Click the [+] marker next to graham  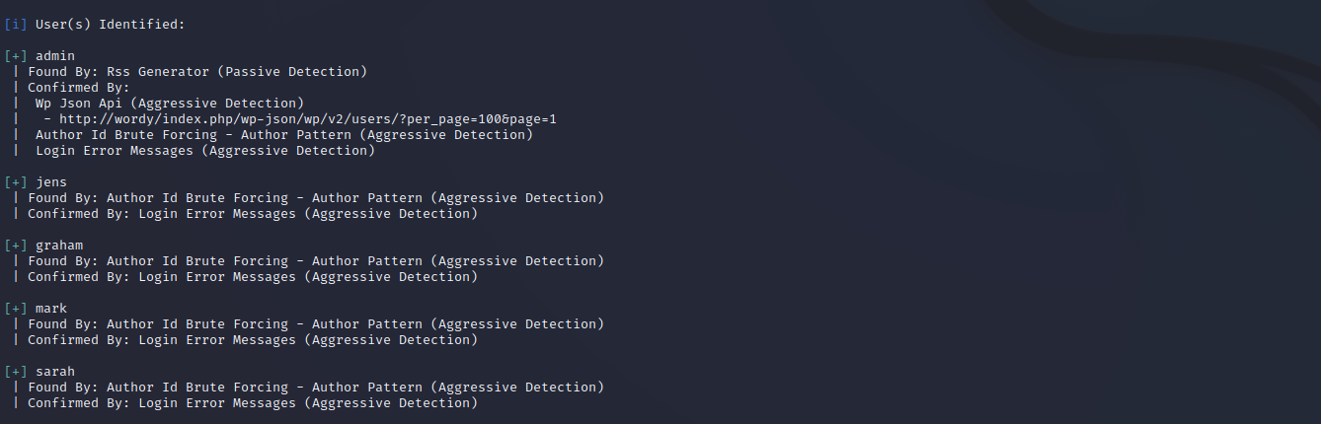(x=16, y=245)
